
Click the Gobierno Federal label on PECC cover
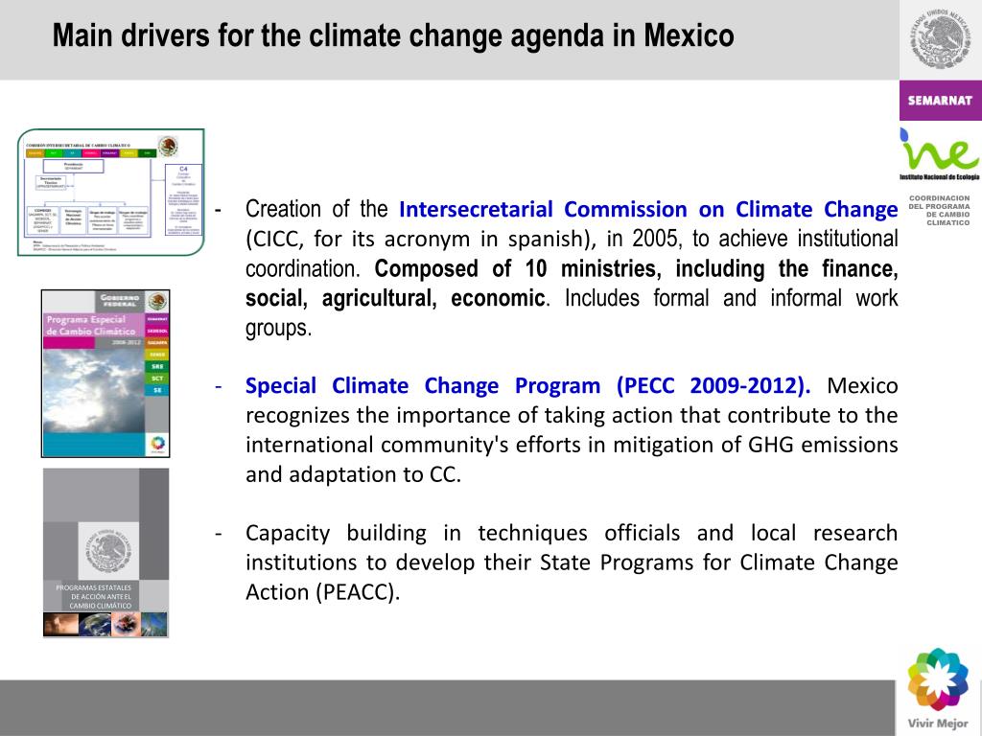120,300
